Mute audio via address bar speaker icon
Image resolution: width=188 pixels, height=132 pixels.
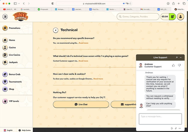coord(124,4)
